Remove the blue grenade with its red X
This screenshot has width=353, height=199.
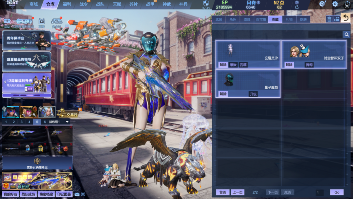click(x=32, y=144)
